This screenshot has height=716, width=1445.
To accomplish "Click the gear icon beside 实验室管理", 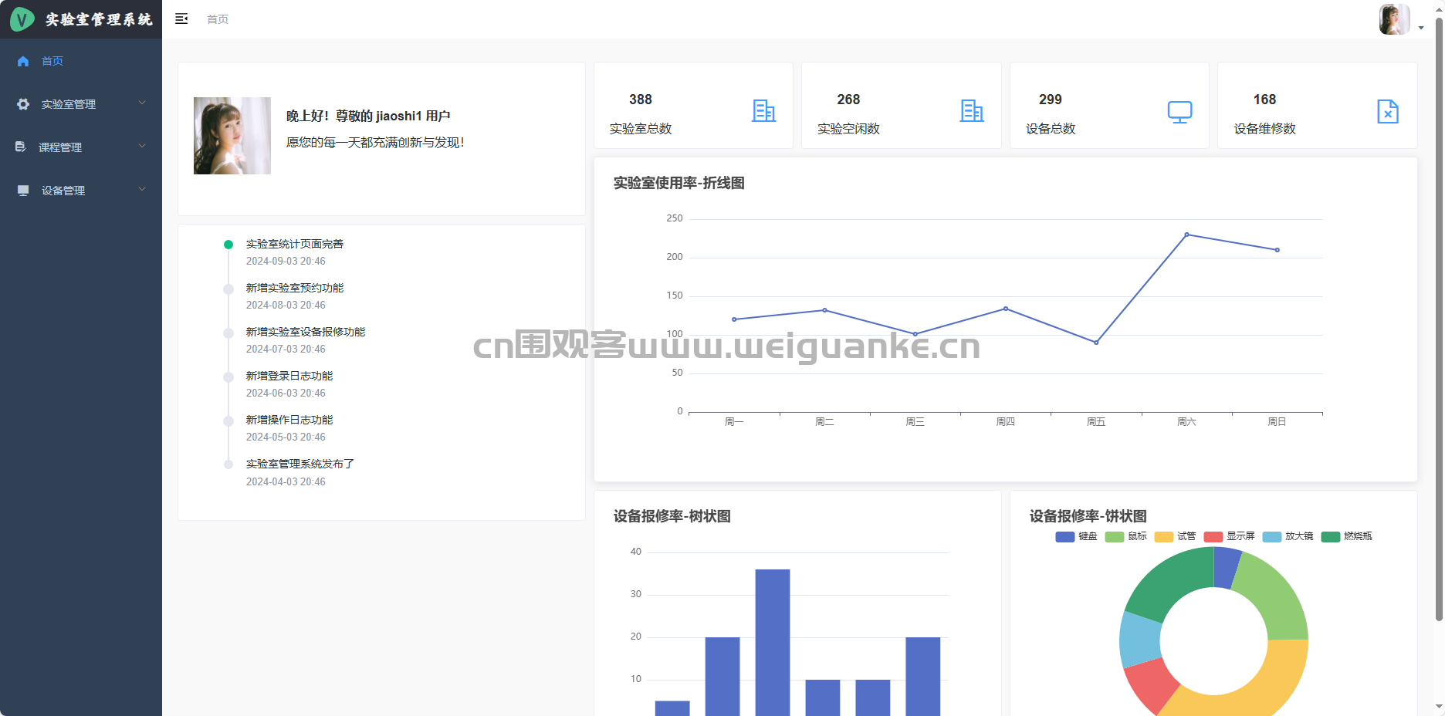I will (23, 104).
